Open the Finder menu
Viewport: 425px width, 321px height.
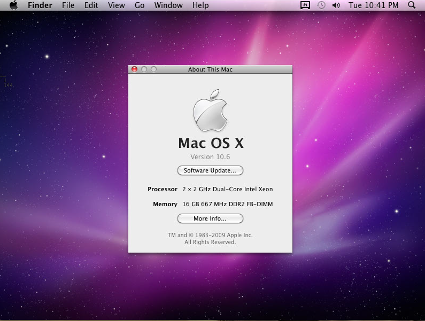[40, 5]
